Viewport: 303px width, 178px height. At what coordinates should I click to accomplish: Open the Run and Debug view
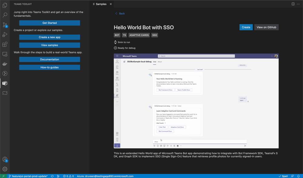tap(5, 35)
